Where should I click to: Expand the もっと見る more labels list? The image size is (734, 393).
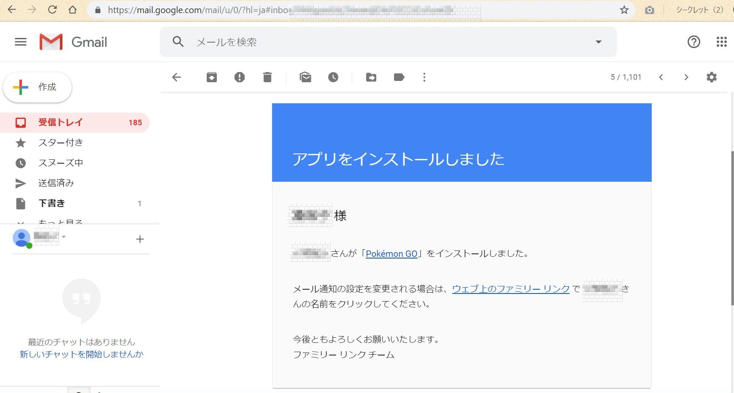click(x=60, y=221)
